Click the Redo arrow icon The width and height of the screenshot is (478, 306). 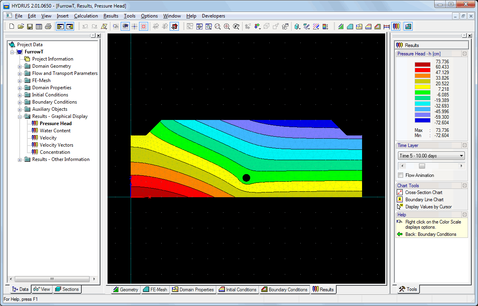click(94, 27)
